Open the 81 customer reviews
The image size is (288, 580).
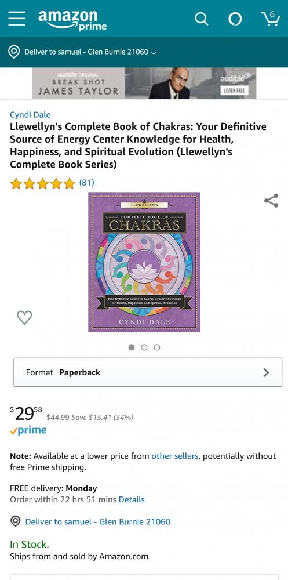86,182
